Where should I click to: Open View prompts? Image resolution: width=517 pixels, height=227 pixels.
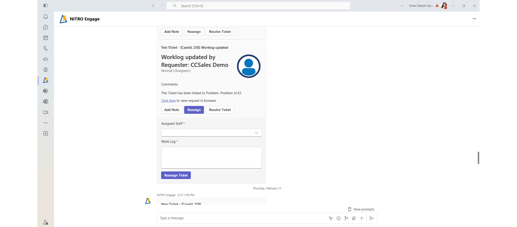click(361, 209)
